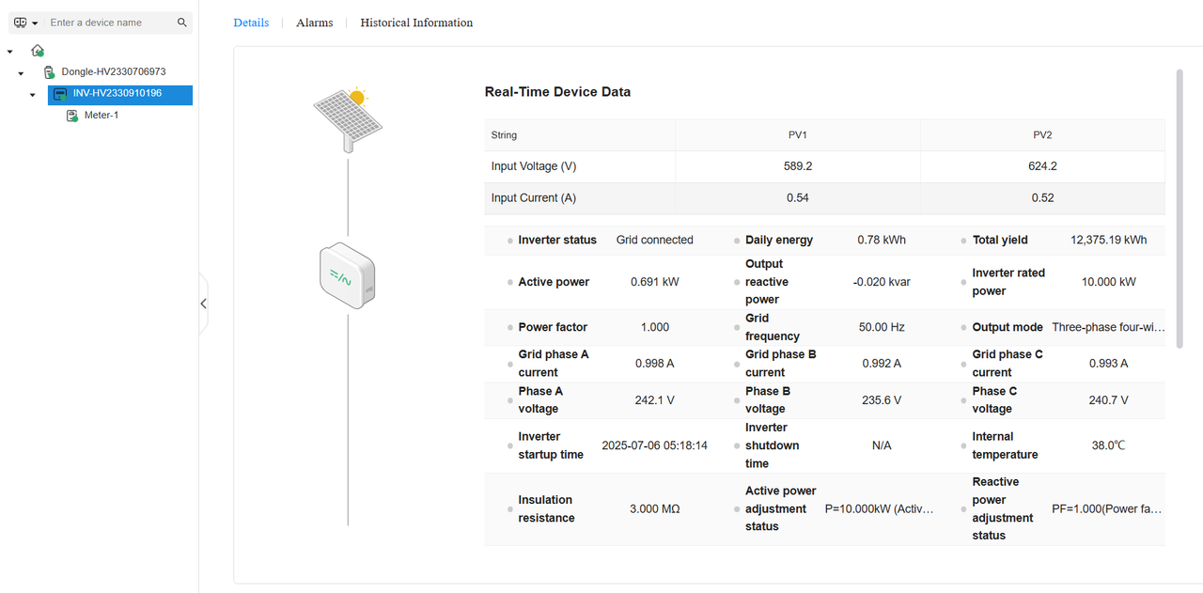Viewport: 1203px width, 593px height.
Task: Click the 'Insulation resistance' label
Action: [x=545, y=509]
